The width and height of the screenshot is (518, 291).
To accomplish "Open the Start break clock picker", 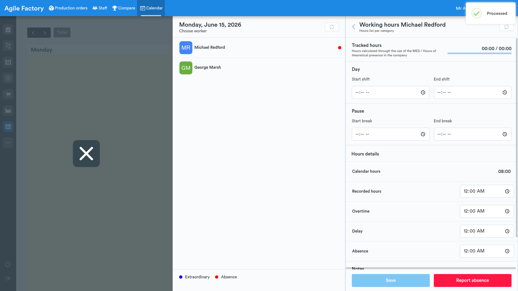I will [x=423, y=134].
